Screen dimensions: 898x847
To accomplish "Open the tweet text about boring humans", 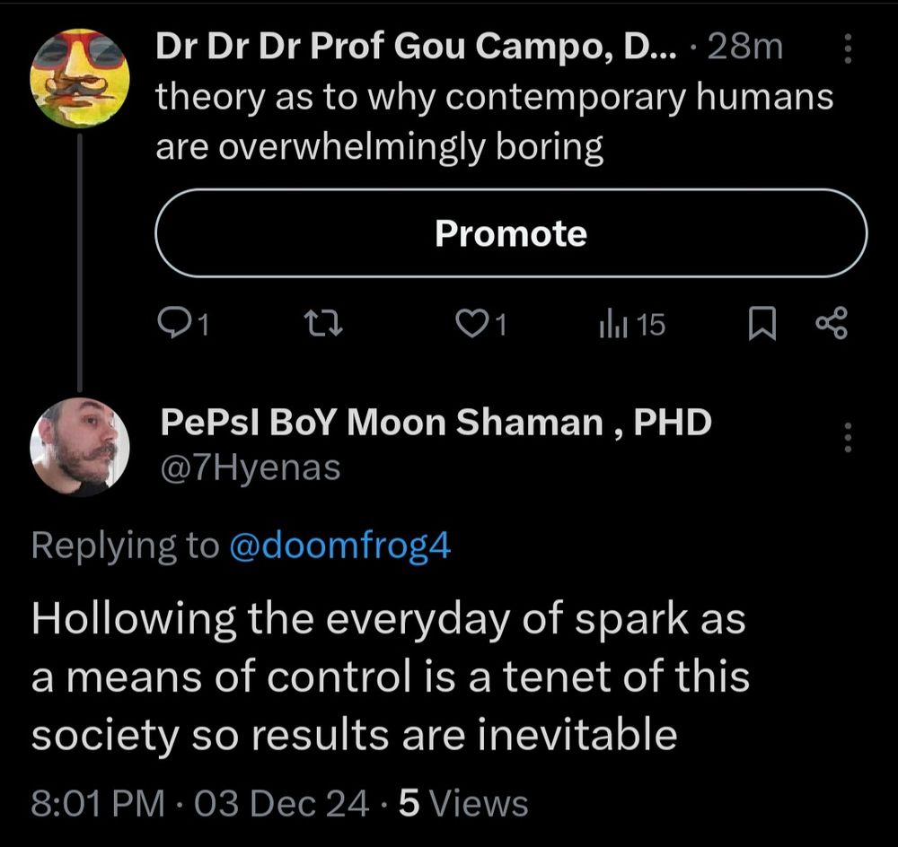I will [494, 121].
